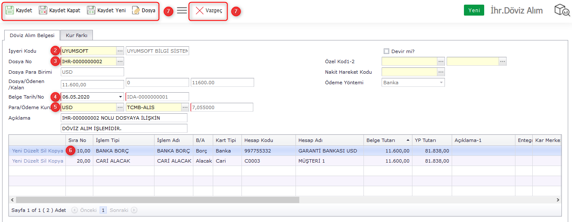Screen dimensions: 572x222
Task: Click the Kaydet Yeni toolbar icon
Action: (x=91, y=11)
